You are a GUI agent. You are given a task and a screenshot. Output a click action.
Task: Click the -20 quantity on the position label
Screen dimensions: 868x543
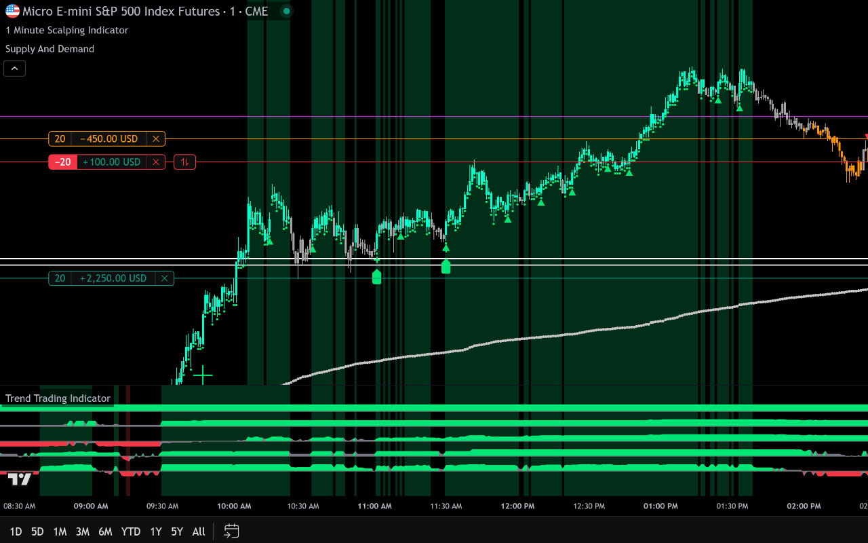pyautogui.click(x=63, y=162)
